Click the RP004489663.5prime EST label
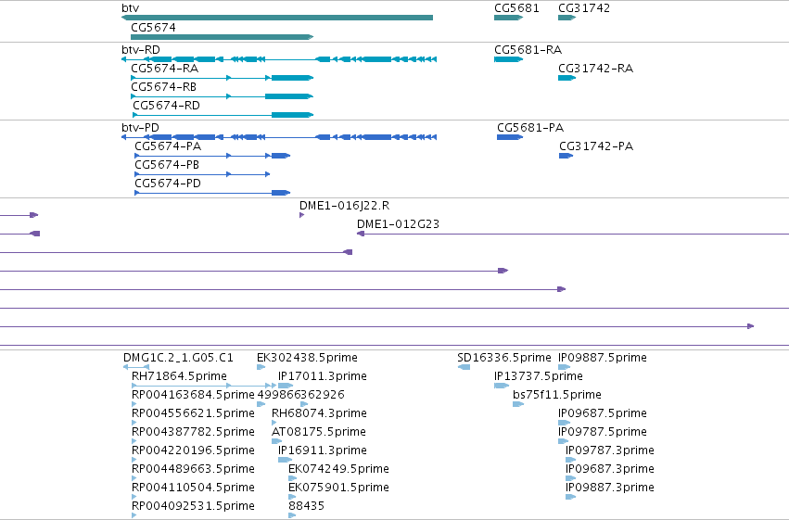The image size is (789, 520). (193, 470)
